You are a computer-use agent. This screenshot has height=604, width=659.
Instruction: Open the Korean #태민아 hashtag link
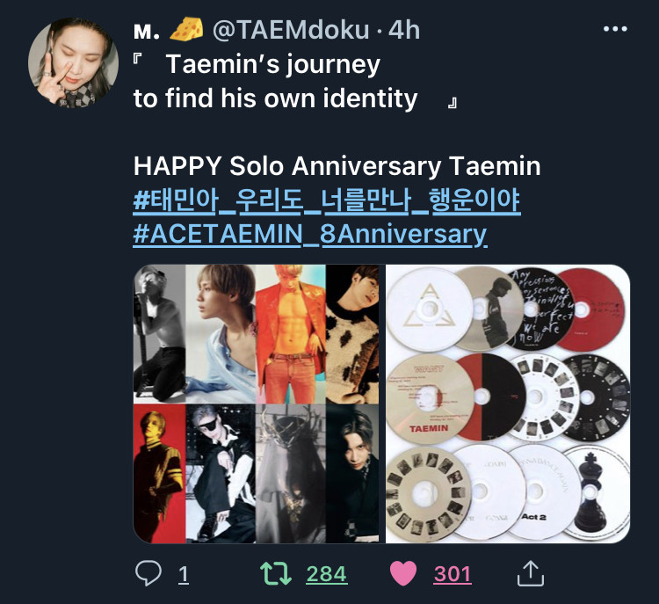click(x=327, y=200)
